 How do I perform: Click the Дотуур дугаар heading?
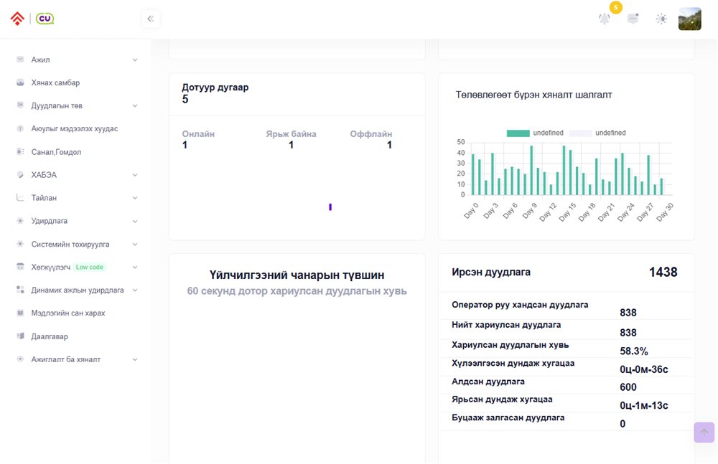click(x=215, y=87)
